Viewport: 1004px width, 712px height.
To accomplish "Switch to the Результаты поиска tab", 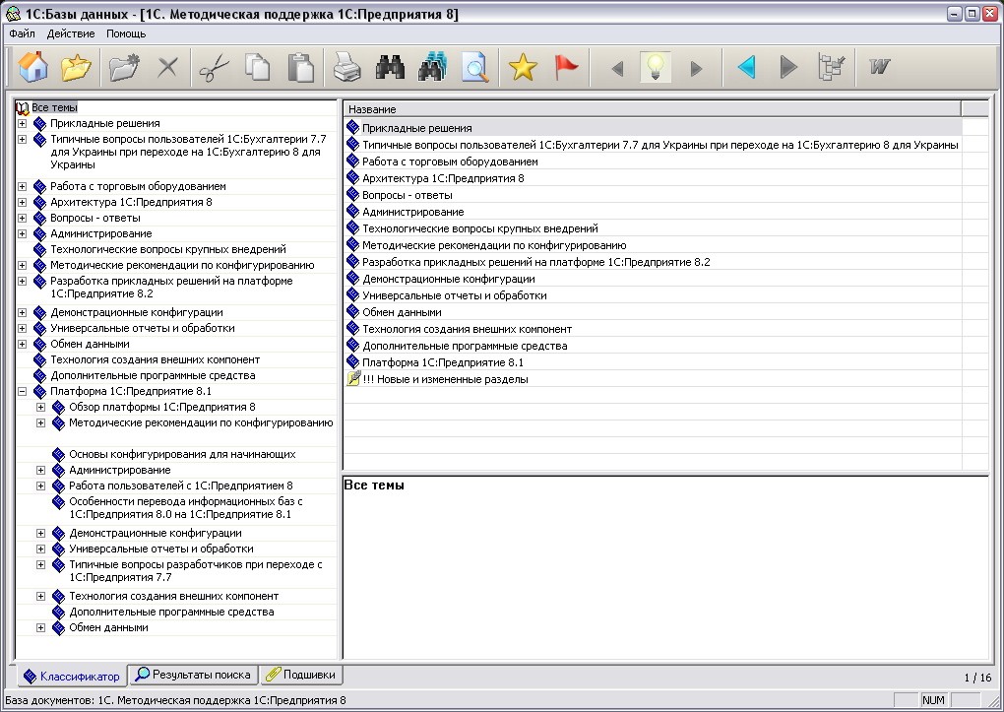I will 193,675.
